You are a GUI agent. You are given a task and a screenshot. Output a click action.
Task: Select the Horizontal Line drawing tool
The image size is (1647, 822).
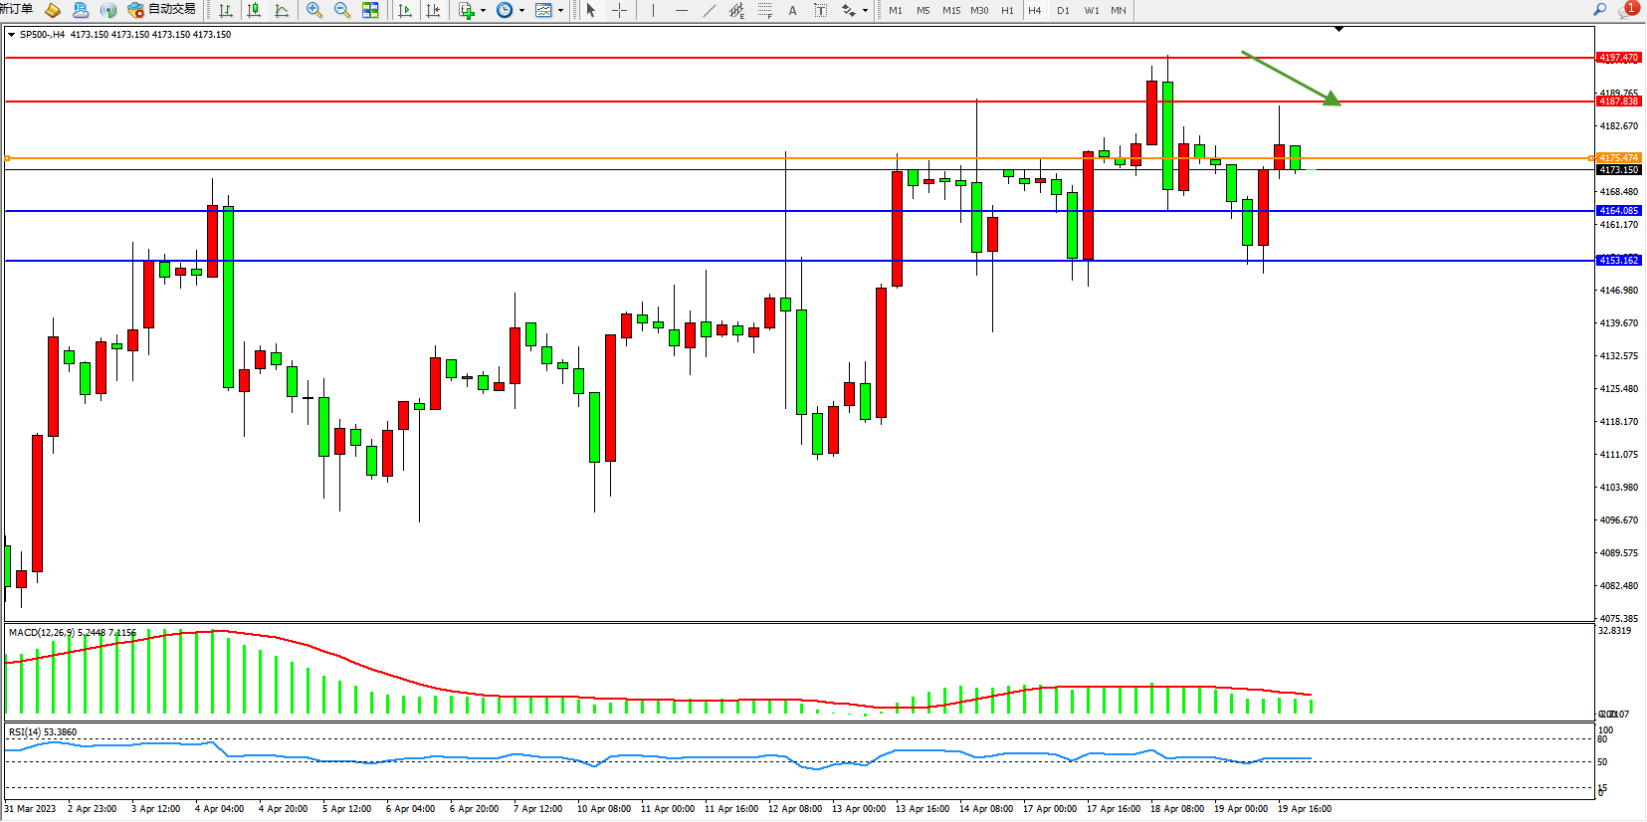click(x=681, y=10)
